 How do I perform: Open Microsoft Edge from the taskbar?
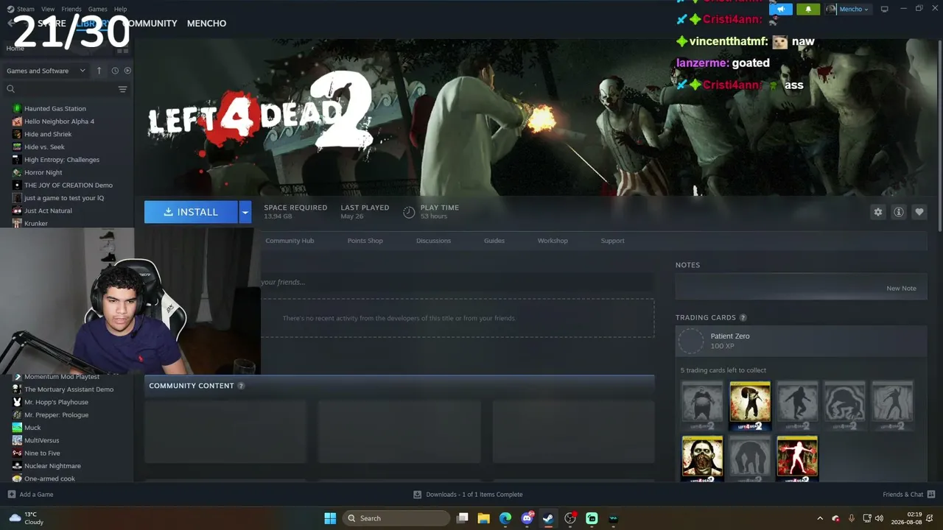tap(505, 518)
